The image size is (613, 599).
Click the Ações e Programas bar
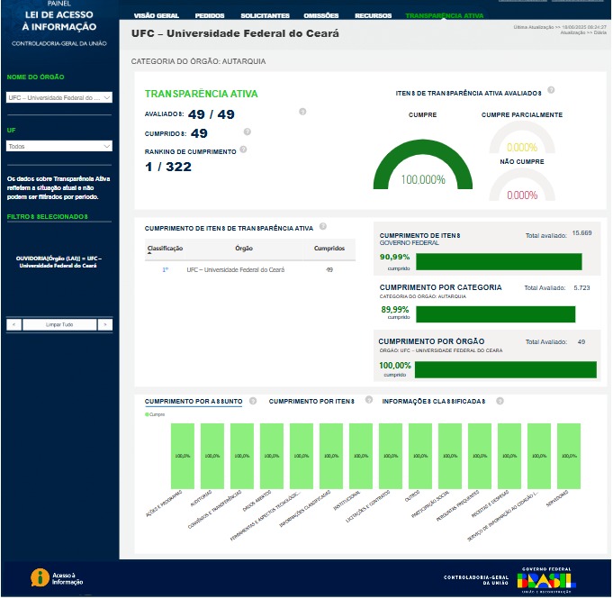tap(183, 456)
